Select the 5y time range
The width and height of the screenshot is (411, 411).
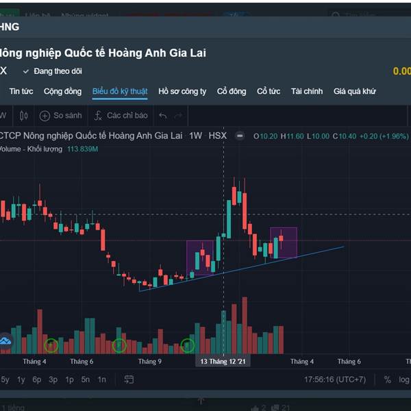5,379
